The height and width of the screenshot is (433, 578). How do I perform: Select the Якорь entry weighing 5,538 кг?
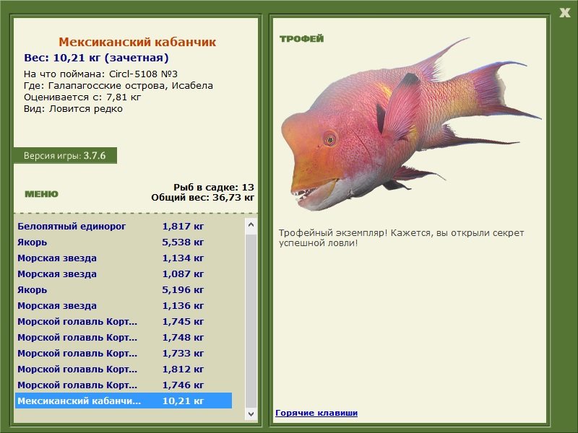[124, 242]
